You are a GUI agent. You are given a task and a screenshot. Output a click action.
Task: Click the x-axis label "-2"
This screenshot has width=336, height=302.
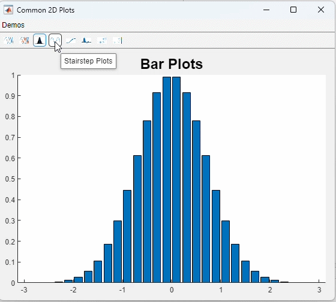(x=73, y=290)
